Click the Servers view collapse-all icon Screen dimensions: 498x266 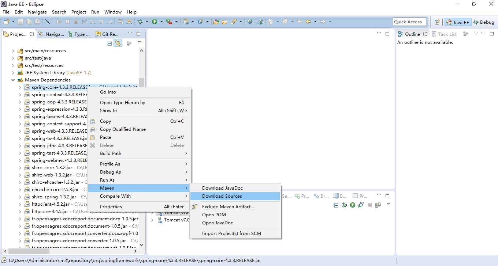[336, 205]
